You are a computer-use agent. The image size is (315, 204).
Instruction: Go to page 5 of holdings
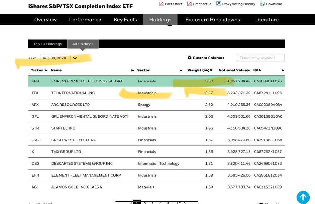168,203
